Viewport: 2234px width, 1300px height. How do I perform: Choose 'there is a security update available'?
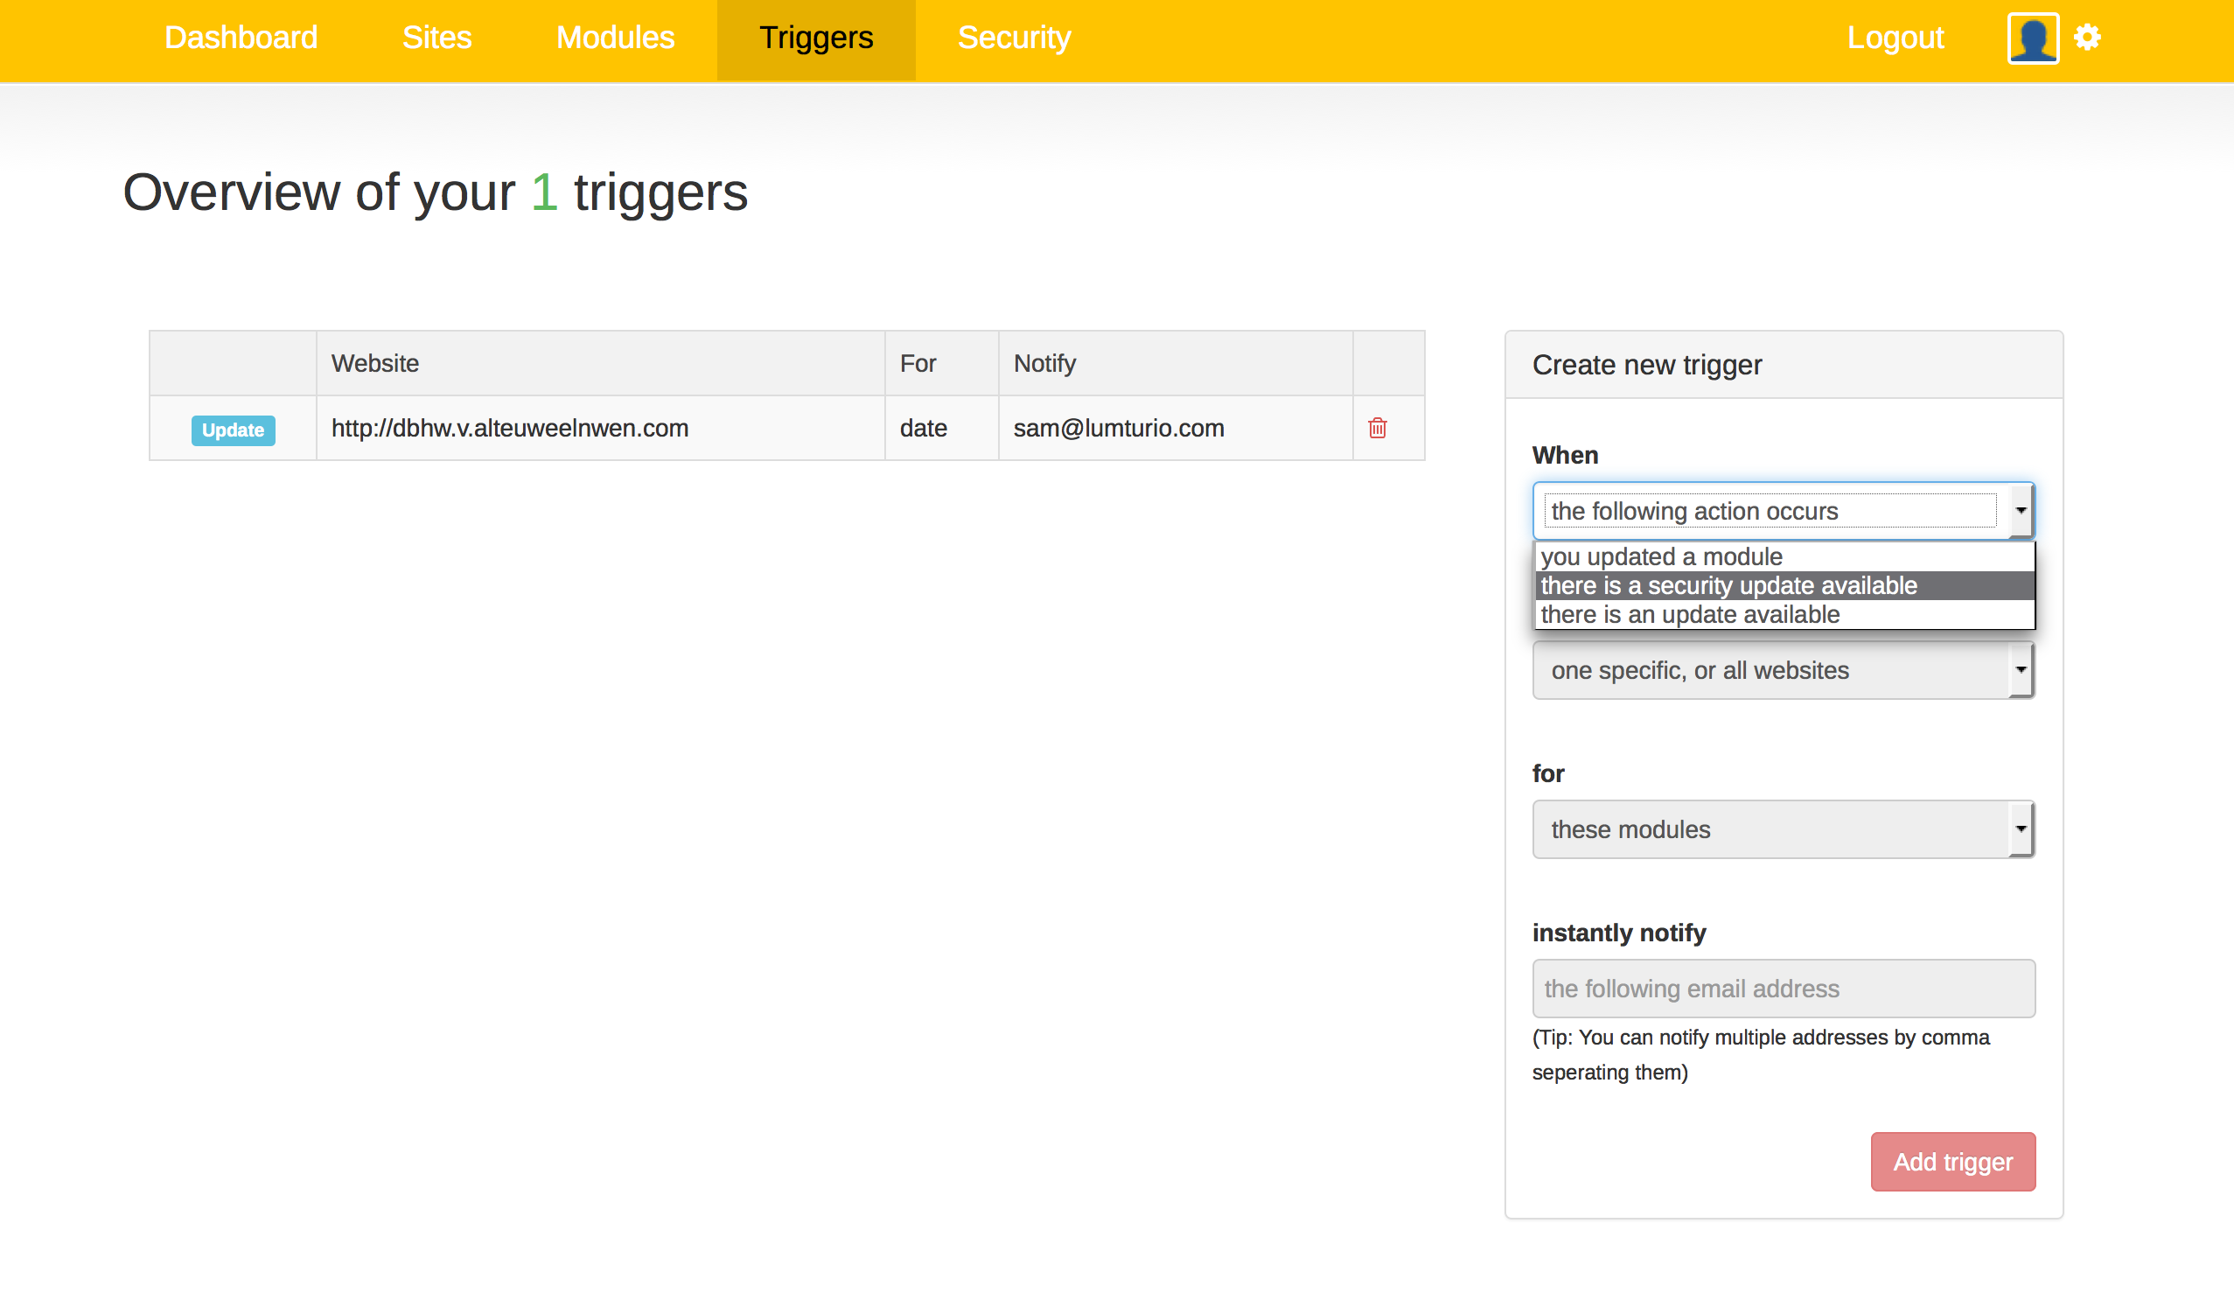1727,586
